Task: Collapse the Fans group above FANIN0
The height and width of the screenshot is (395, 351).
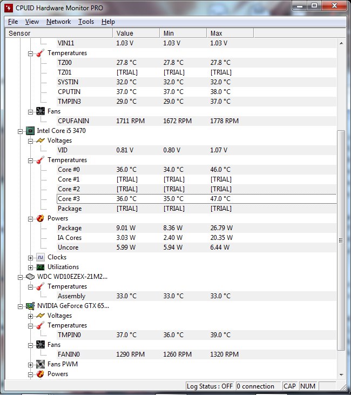Action: [x=30, y=345]
